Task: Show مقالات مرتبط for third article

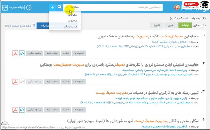Action: click(52, 110)
